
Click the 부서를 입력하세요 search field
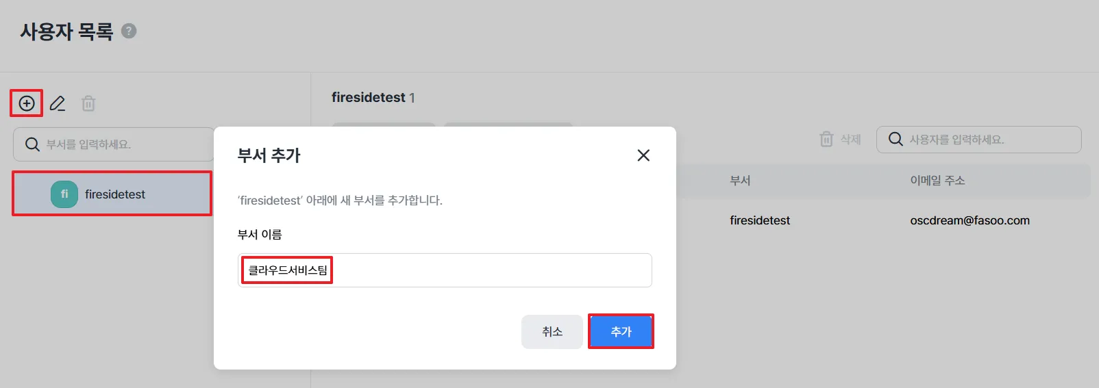[114, 144]
